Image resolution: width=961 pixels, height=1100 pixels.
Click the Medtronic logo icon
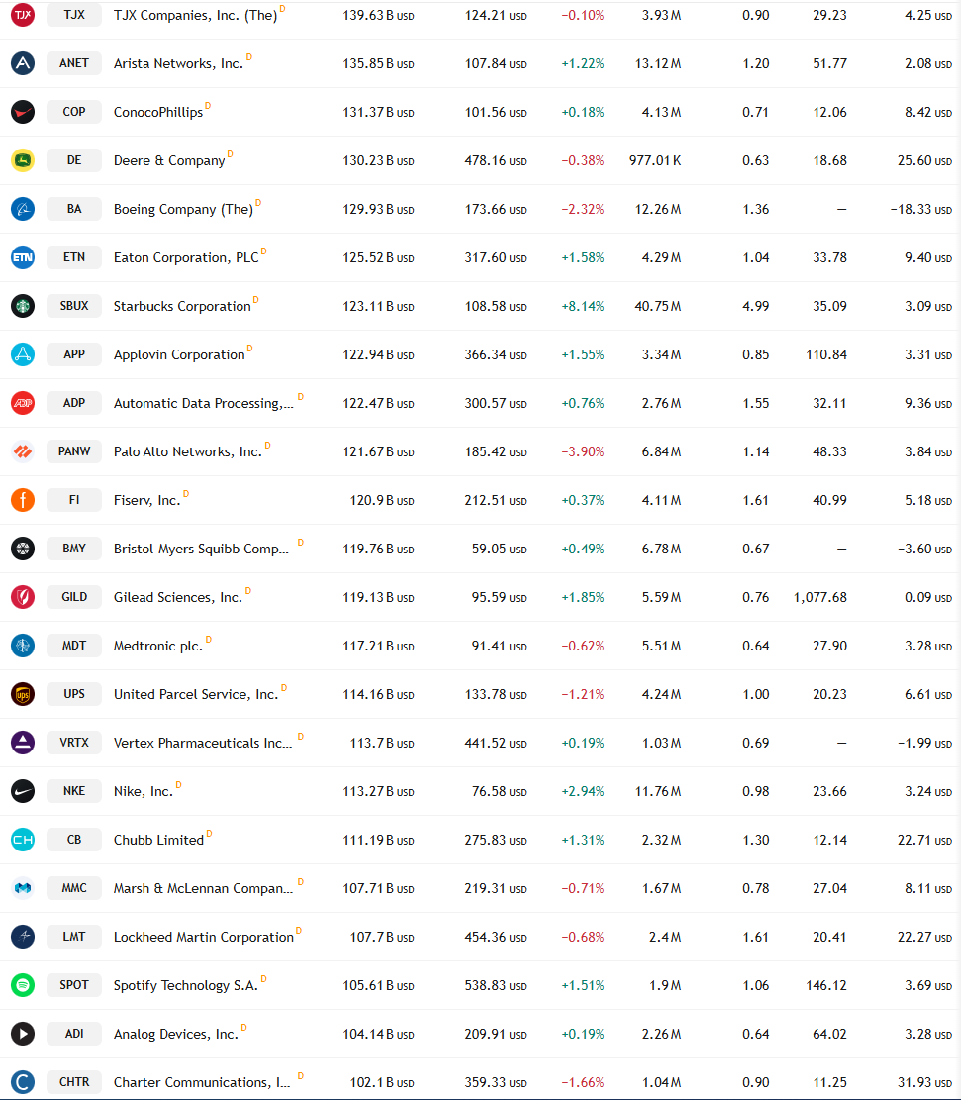click(x=23, y=646)
